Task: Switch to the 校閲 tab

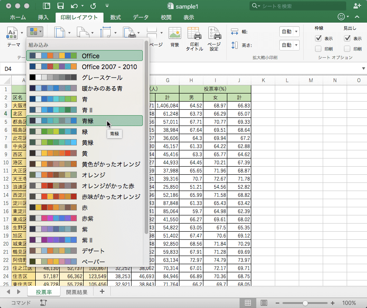Action: (x=166, y=17)
